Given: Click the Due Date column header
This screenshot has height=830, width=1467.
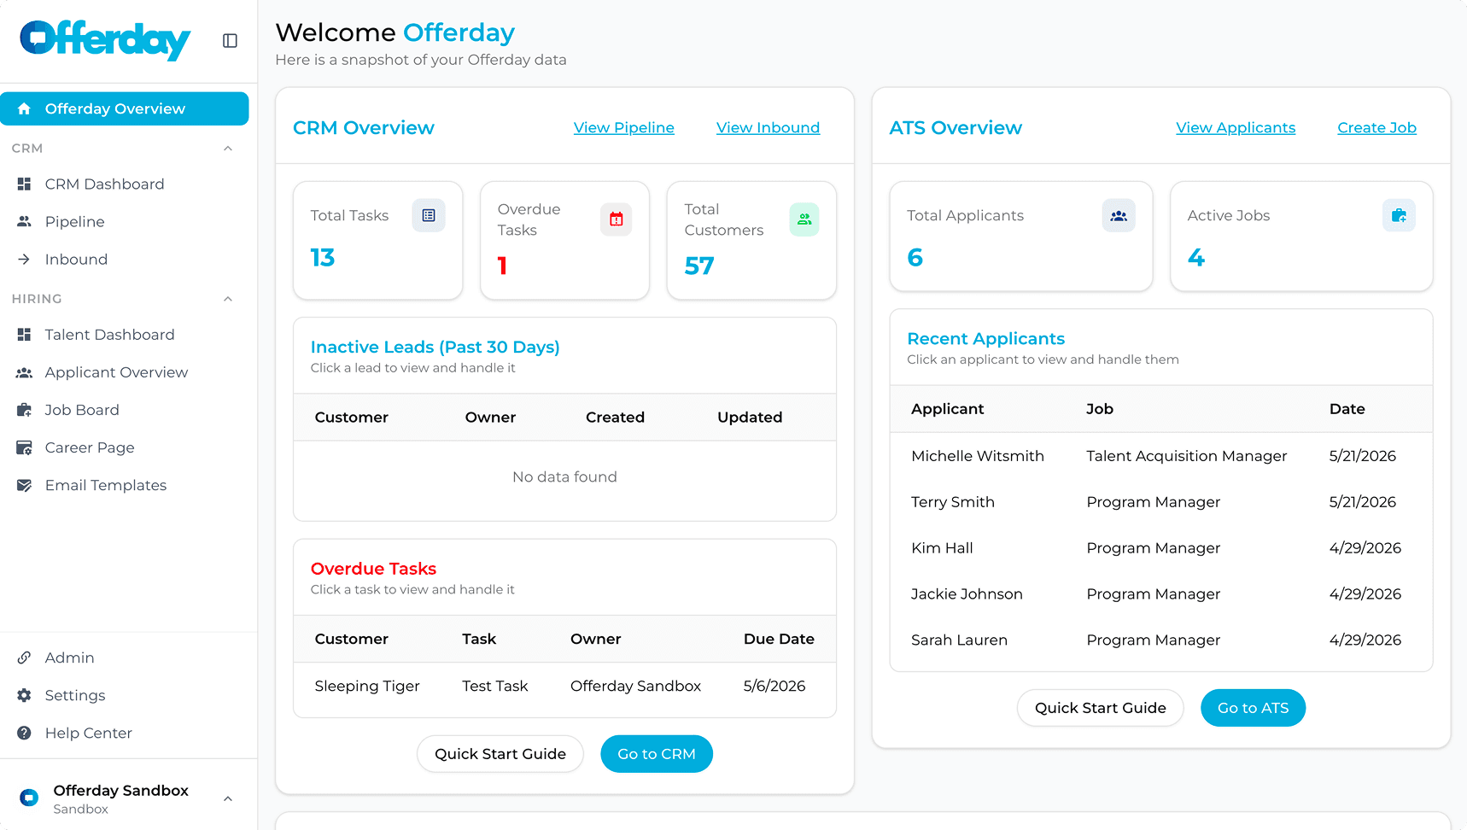Looking at the screenshot, I should click(x=779, y=639).
